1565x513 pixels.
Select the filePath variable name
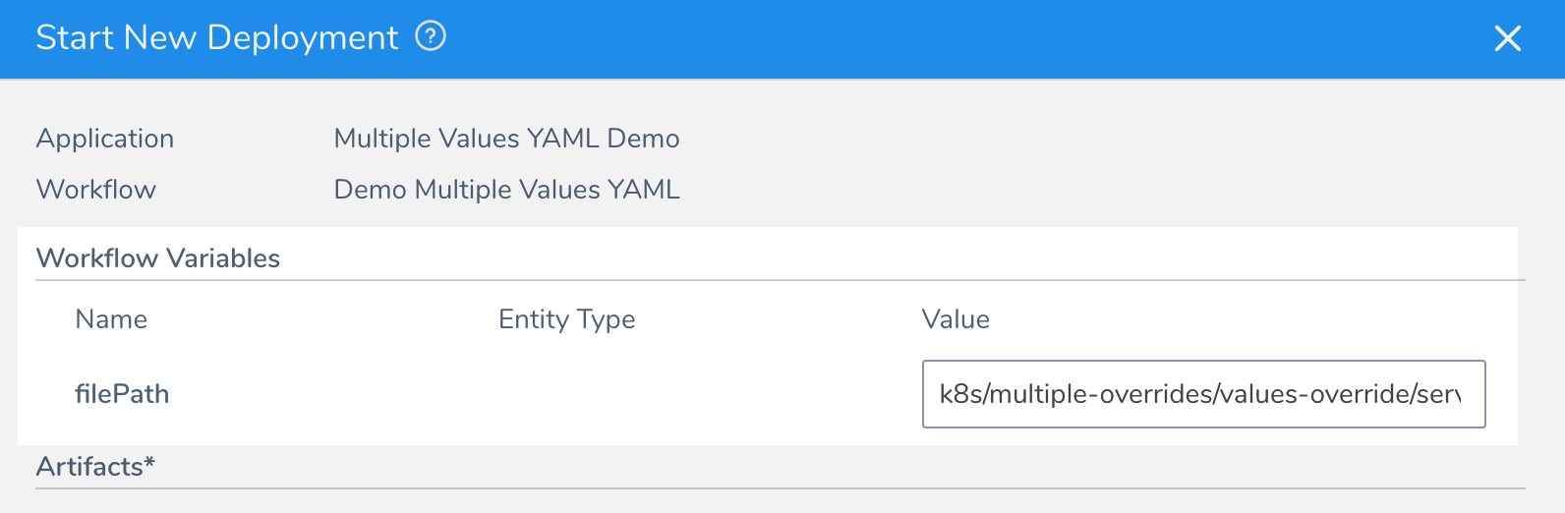coord(122,394)
